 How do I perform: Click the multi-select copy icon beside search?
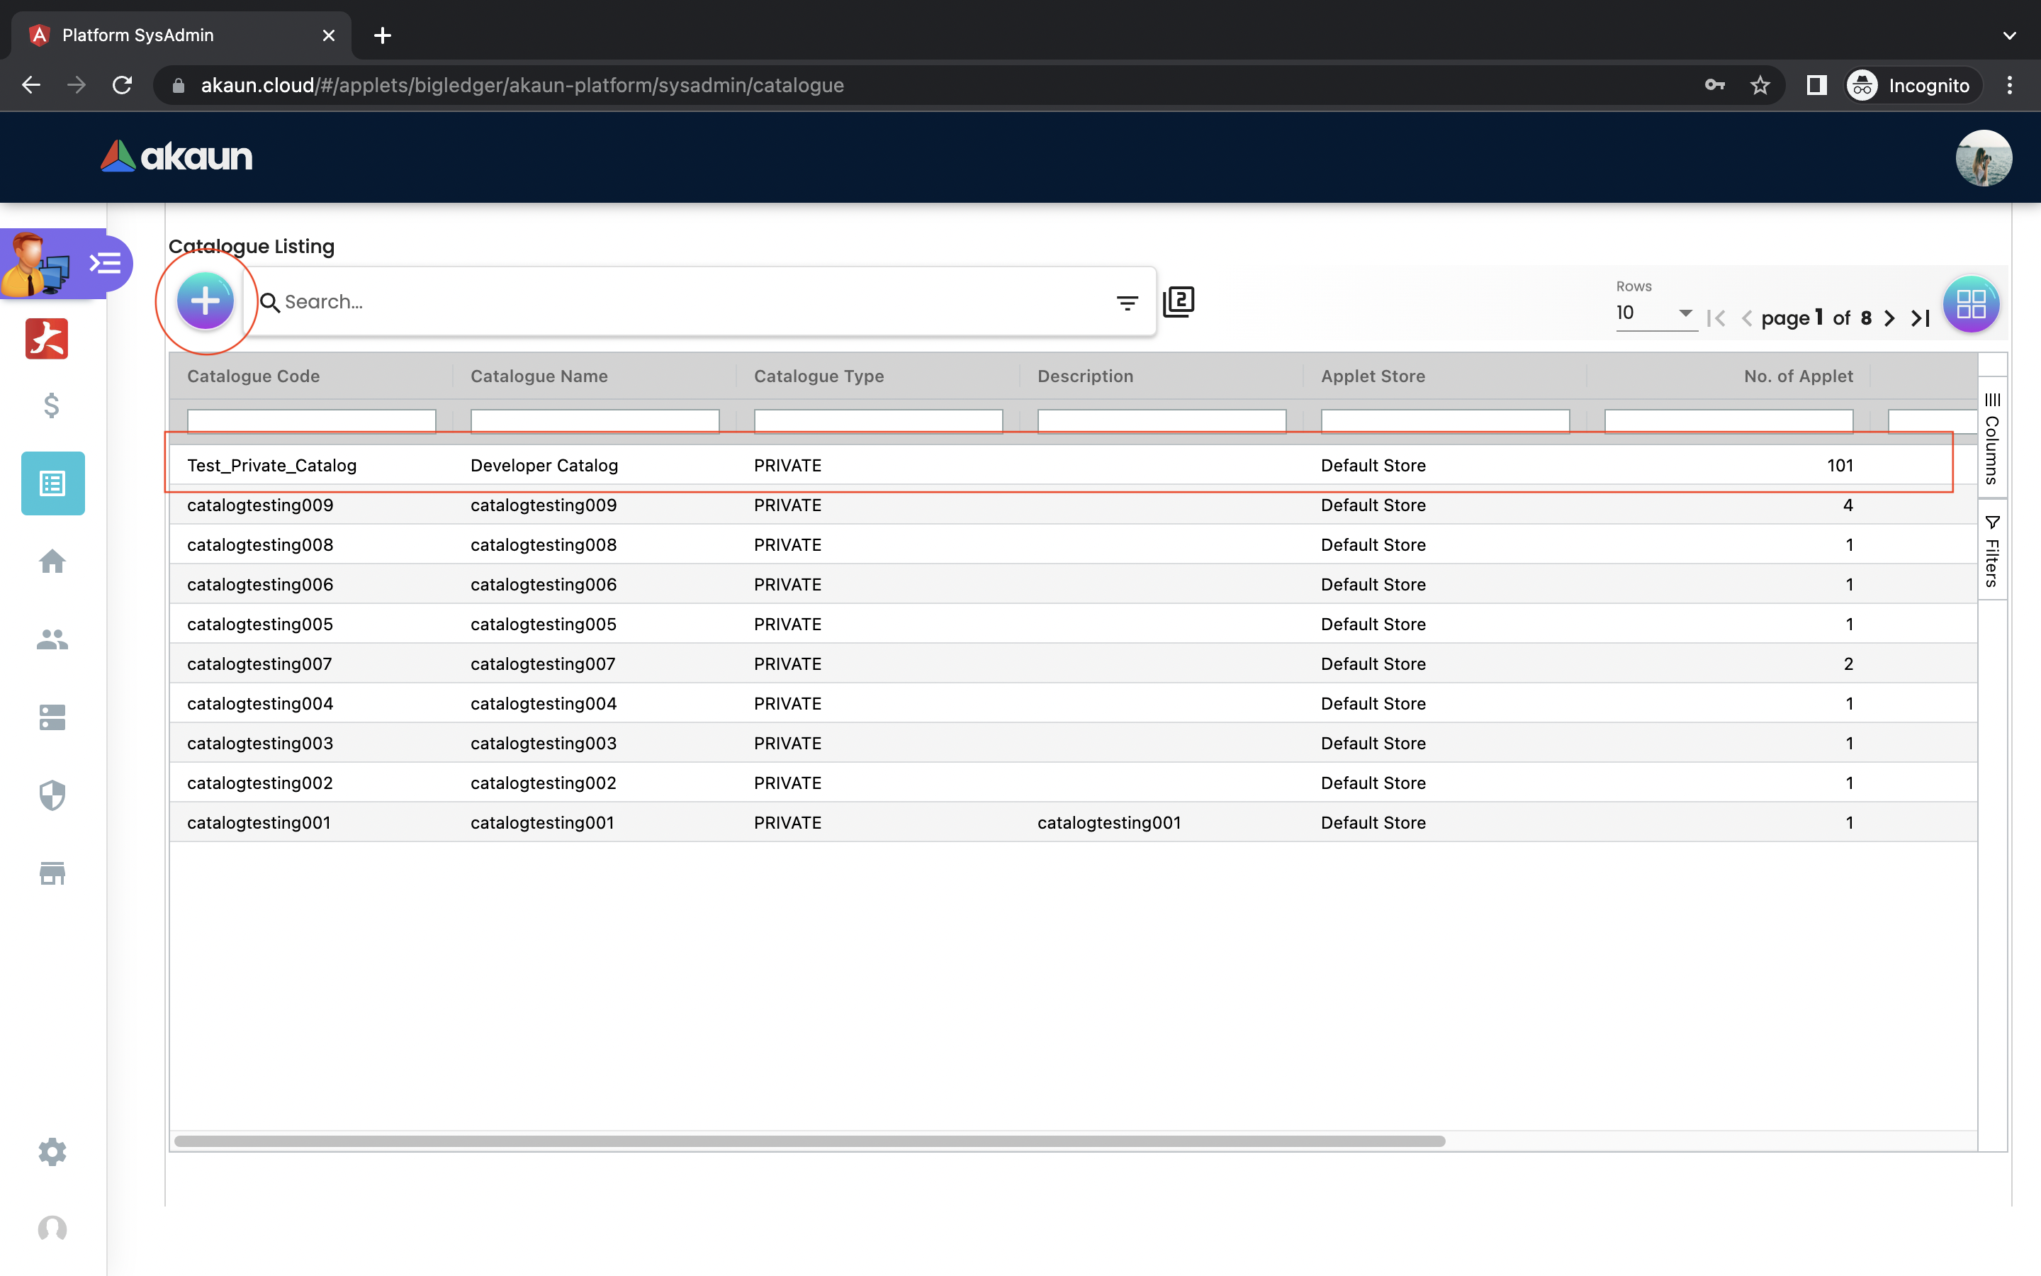(1179, 301)
